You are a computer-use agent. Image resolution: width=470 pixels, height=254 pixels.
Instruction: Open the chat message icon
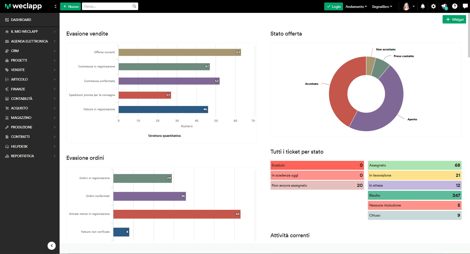click(x=465, y=6)
